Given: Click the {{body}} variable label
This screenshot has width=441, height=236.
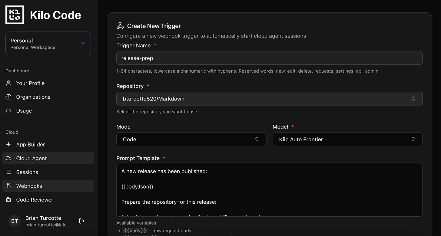Looking at the screenshot, I should pos(135,231).
